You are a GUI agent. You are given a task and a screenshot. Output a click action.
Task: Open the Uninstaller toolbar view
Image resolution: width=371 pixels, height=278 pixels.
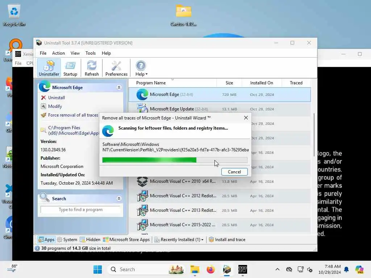49,68
